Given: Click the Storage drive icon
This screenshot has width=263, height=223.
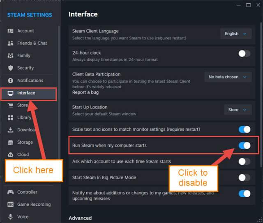Looking at the screenshot, I should [10, 143].
